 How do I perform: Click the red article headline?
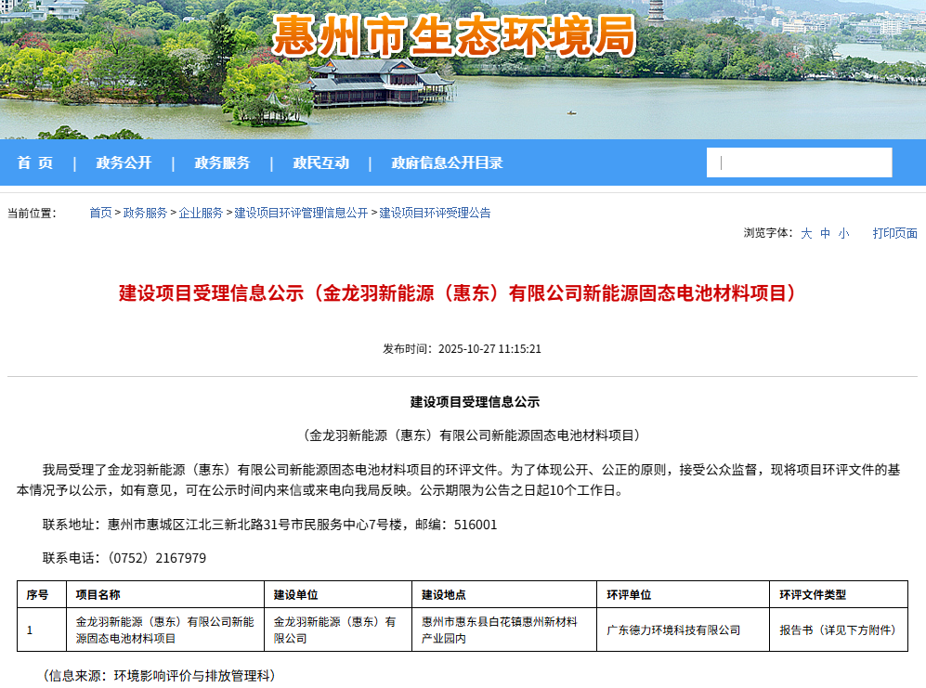click(x=459, y=294)
